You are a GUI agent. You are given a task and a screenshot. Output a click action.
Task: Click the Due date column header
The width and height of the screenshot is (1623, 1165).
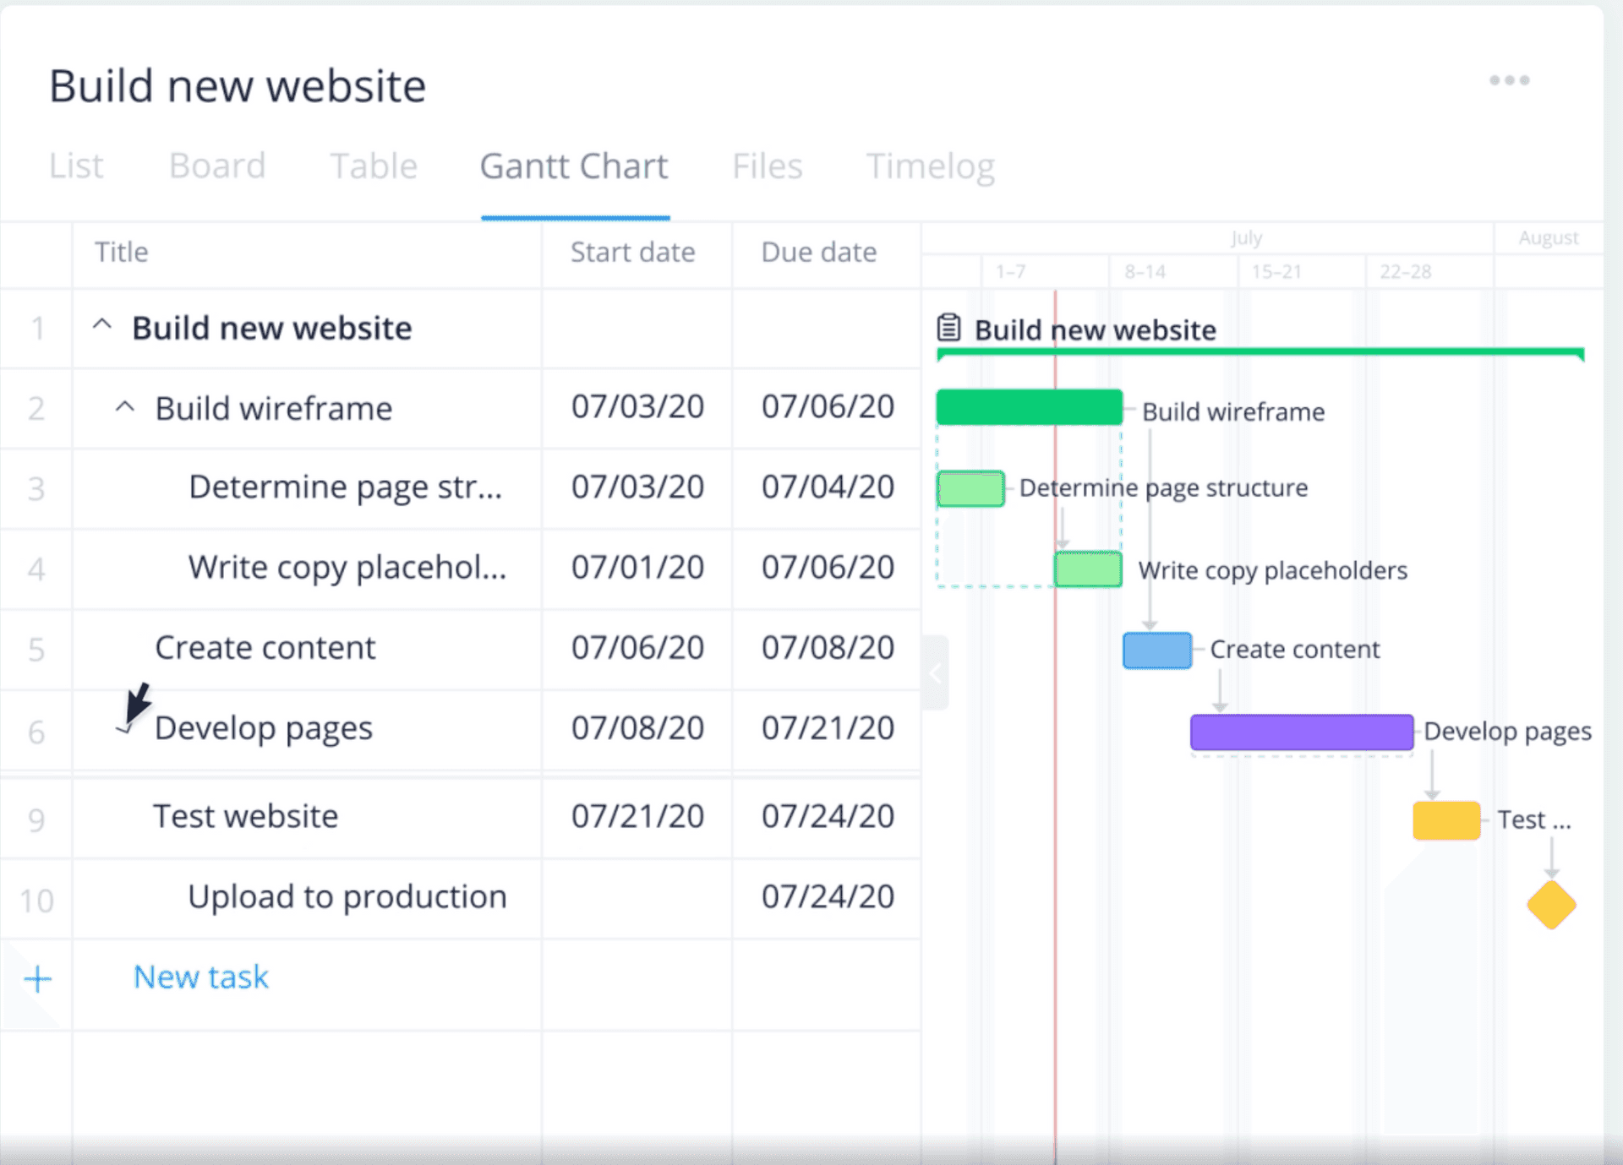click(x=818, y=252)
